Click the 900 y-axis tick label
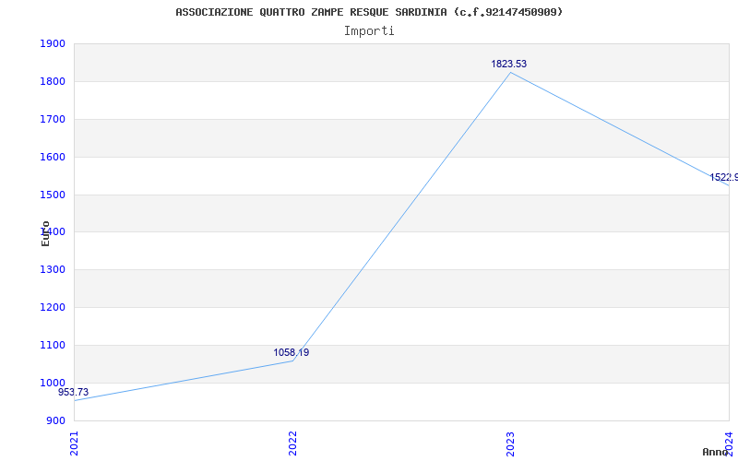This screenshot has height=461, width=738. point(56,420)
